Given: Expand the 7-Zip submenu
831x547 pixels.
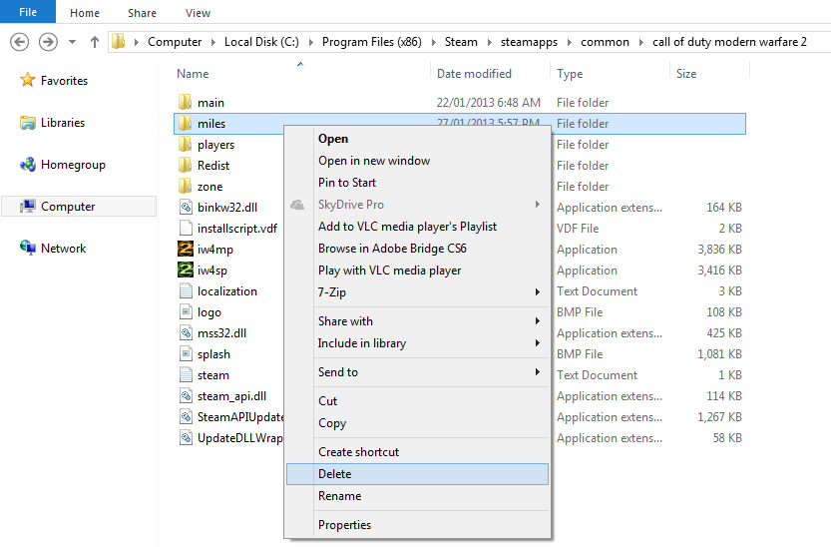Looking at the screenshot, I should 417,292.
